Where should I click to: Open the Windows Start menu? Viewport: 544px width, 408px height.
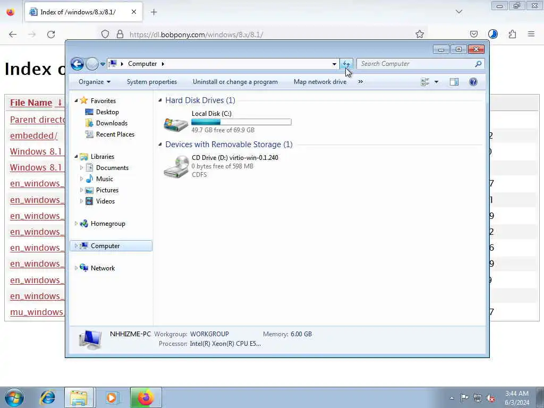pyautogui.click(x=14, y=397)
